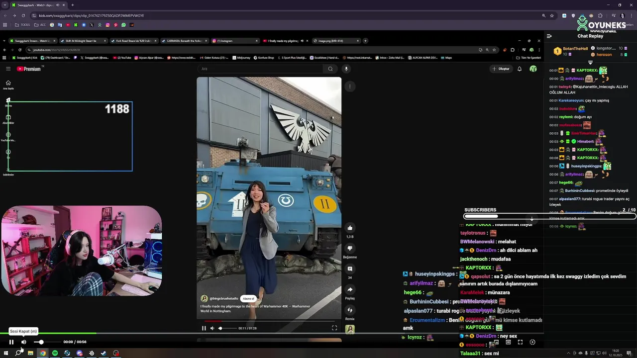Remix the YouTube Short
Screen dimensions: 637x358
tap(350, 310)
